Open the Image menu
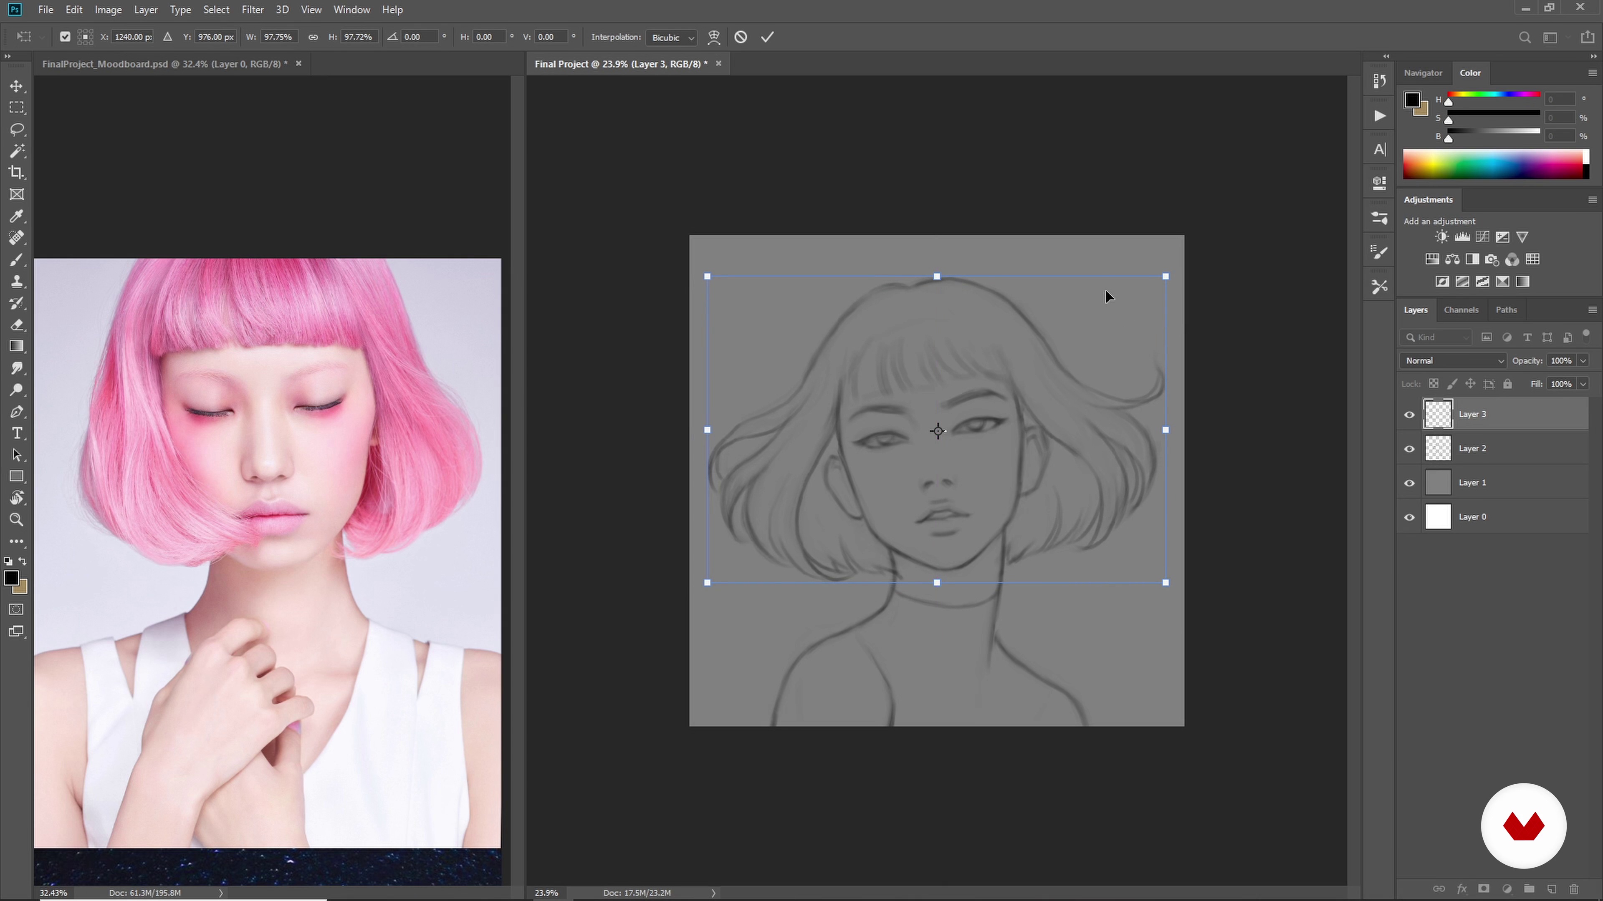The height and width of the screenshot is (901, 1603). coord(108,10)
